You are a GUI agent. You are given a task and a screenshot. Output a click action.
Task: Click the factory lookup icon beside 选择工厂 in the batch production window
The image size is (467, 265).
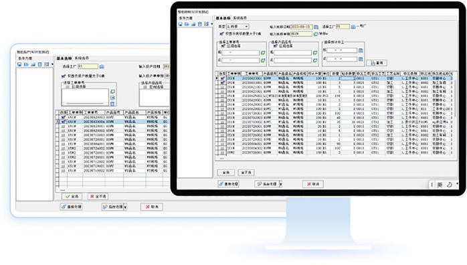102,66
